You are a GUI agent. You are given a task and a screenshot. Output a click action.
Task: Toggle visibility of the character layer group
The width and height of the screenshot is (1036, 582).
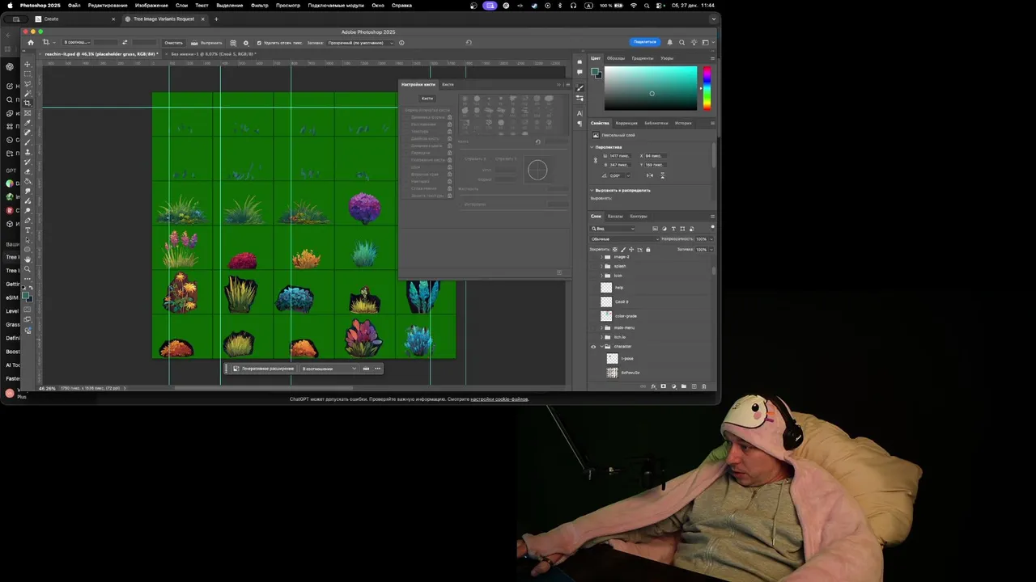593,347
